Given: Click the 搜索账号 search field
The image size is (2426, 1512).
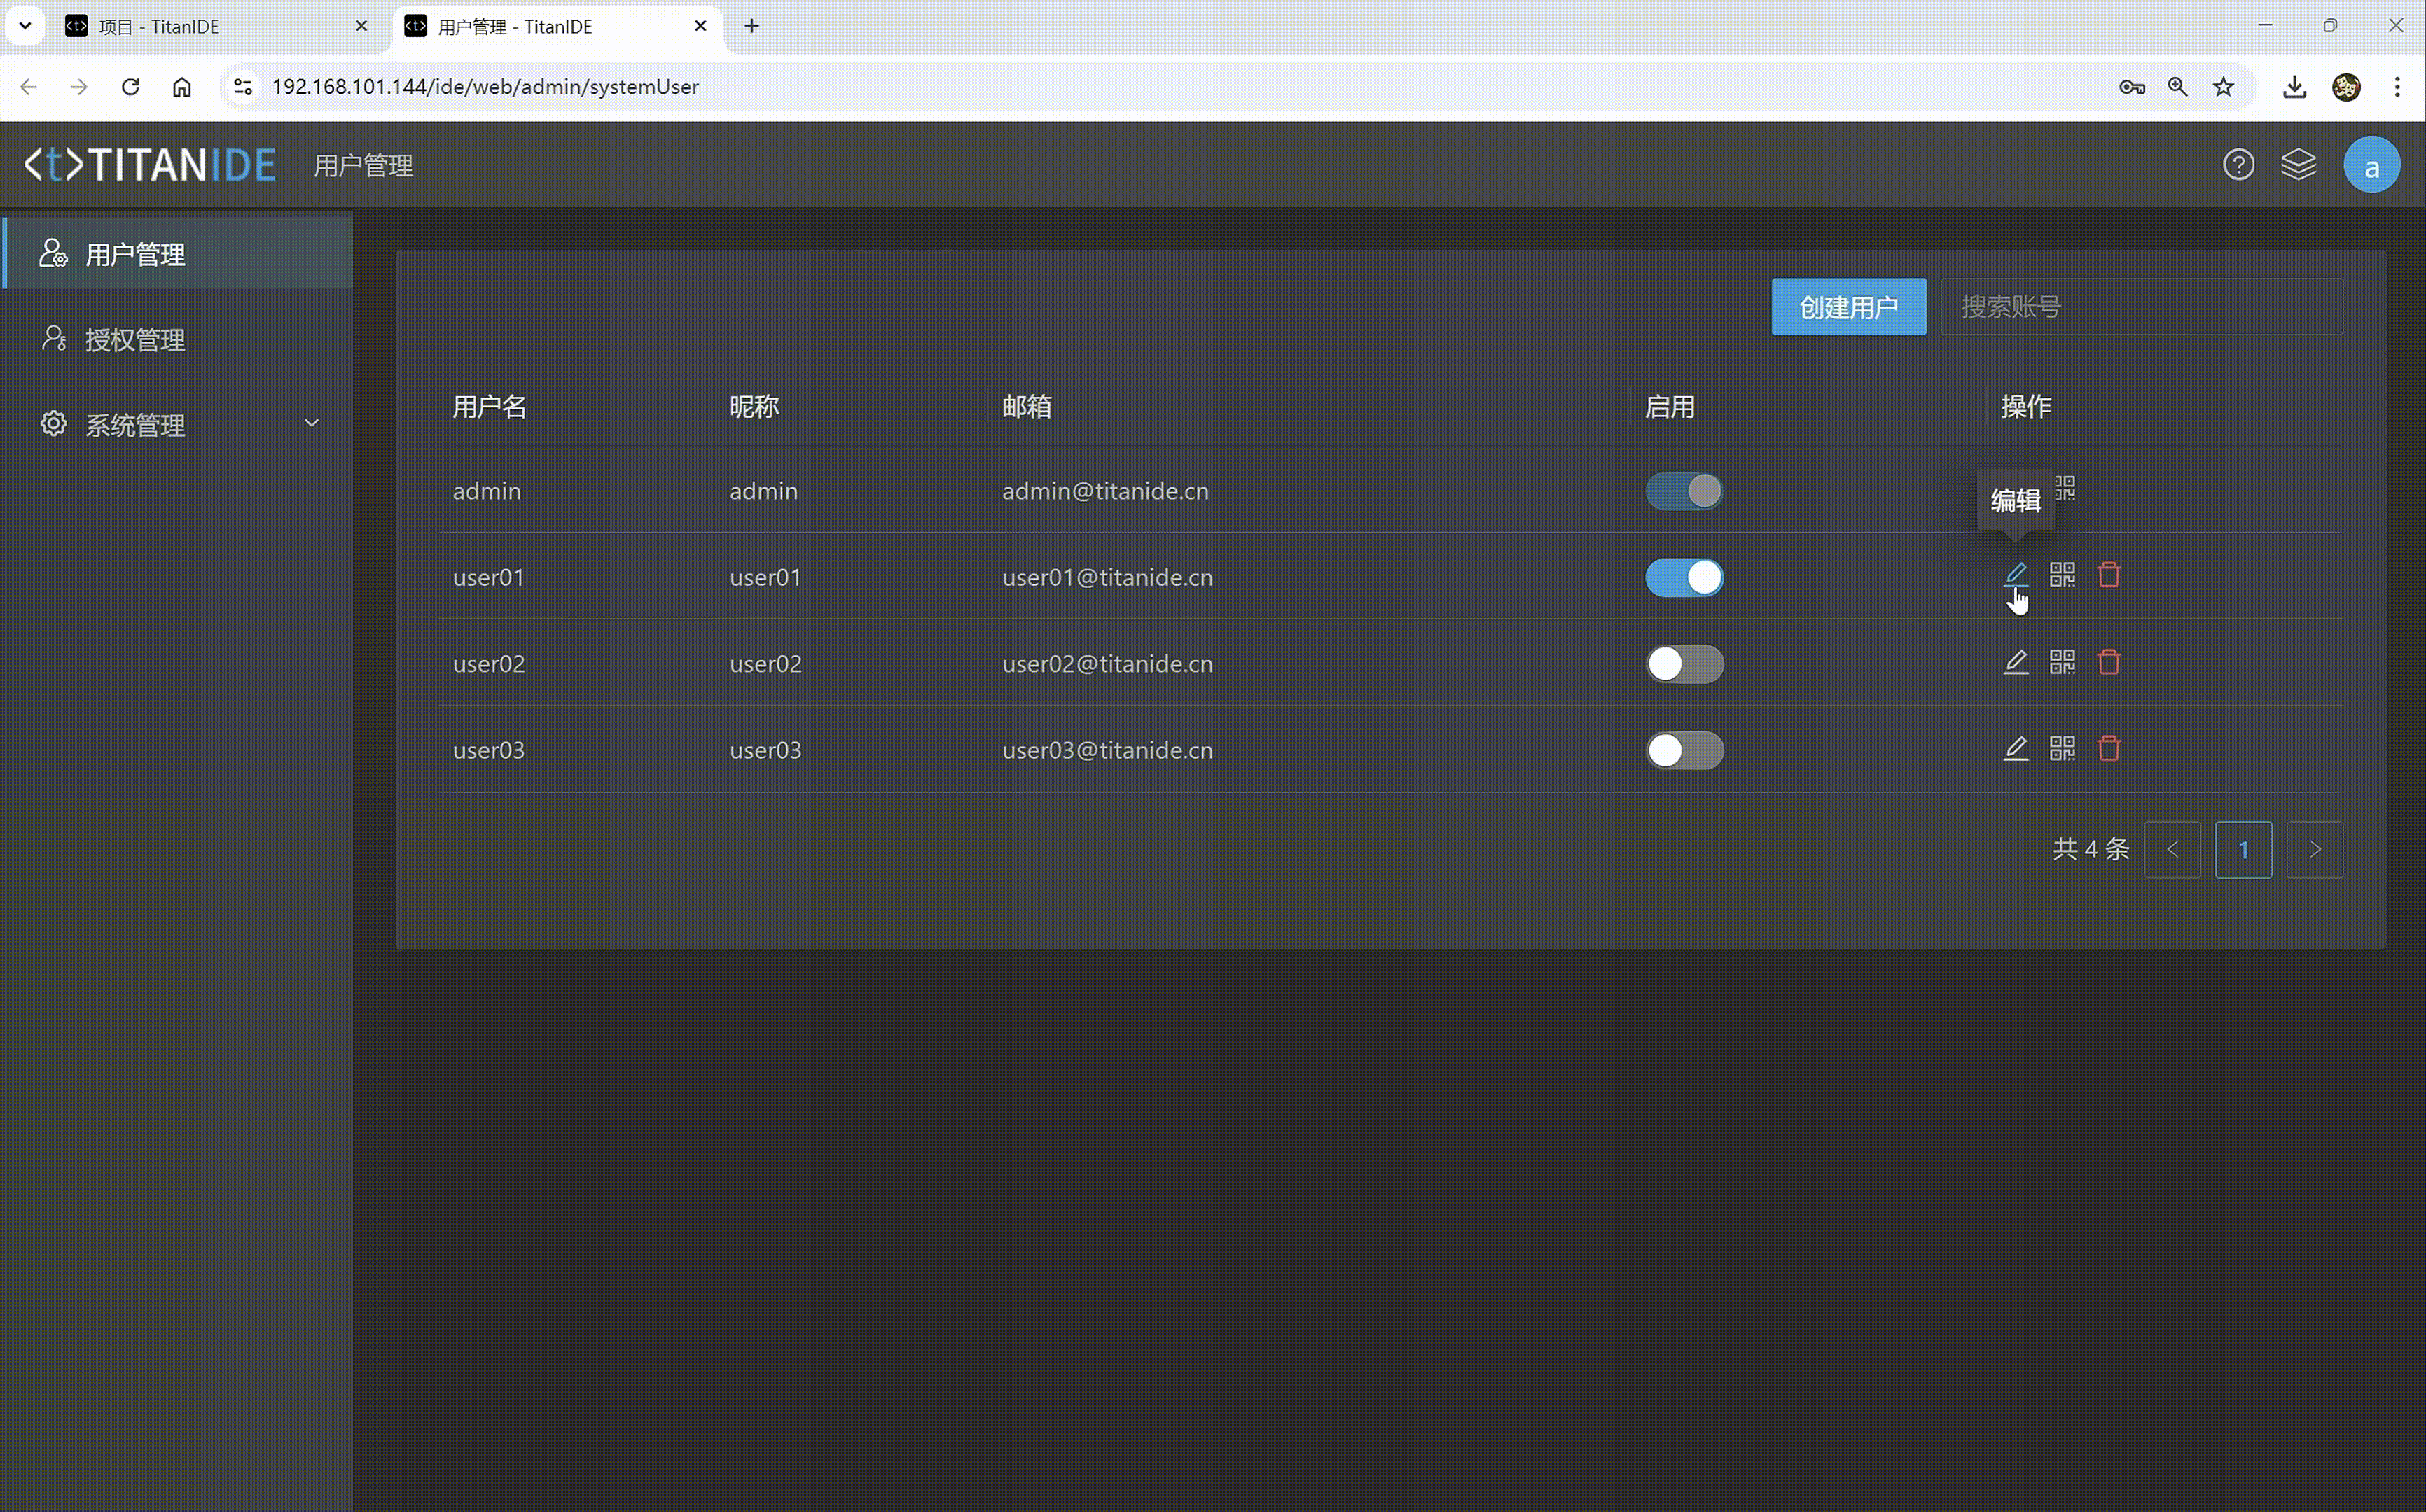Looking at the screenshot, I should tap(2141, 307).
